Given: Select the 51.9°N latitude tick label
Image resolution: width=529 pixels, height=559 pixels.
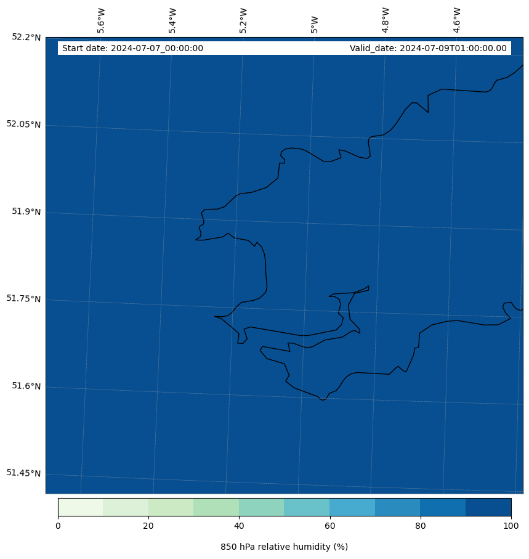Looking at the screenshot, I should (x=26, y=212).
